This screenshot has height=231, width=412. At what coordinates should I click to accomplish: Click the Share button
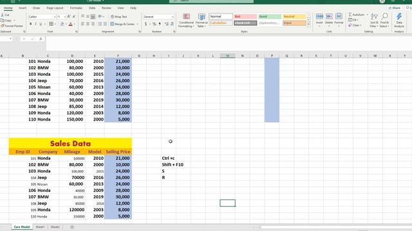(394, 8)
